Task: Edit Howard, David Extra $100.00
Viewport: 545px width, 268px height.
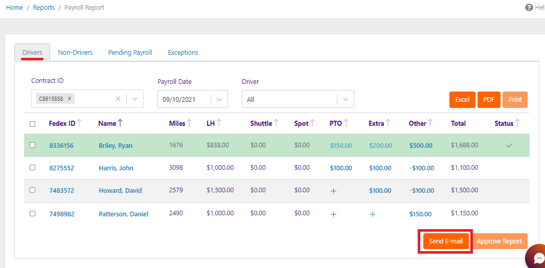Action: [x=380, y=190]
